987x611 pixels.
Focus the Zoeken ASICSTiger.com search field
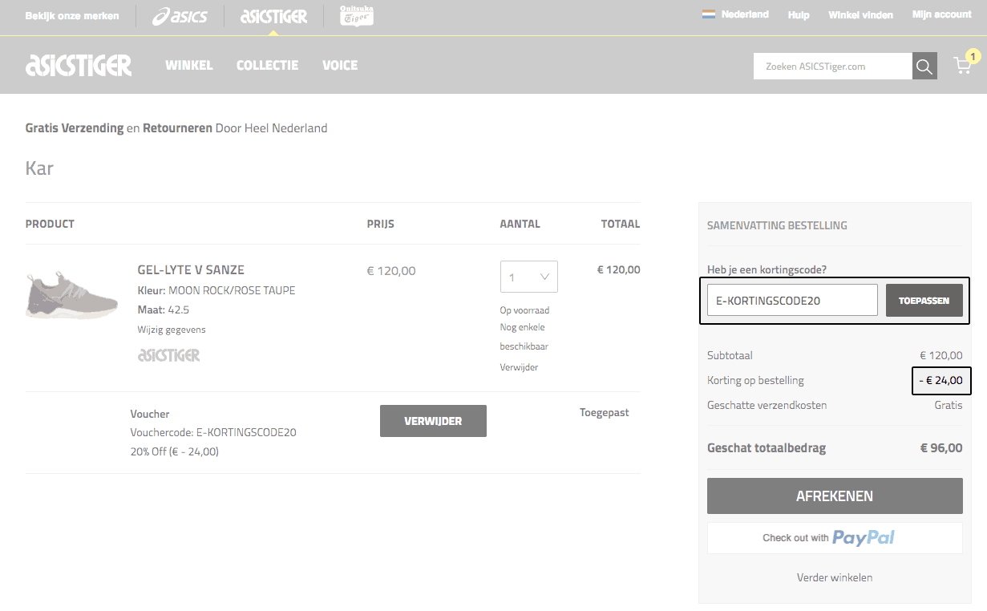coord(833,67)
